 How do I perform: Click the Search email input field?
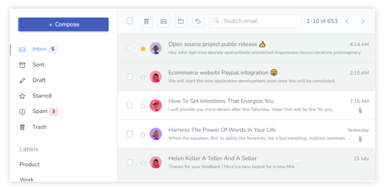(259, 21)
